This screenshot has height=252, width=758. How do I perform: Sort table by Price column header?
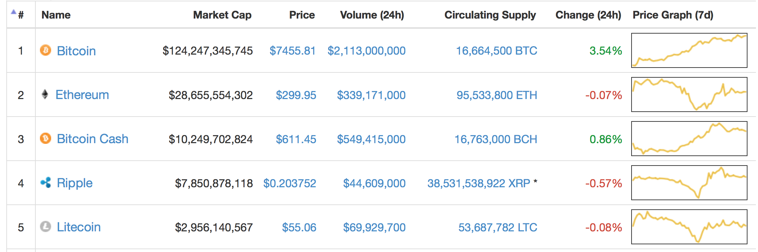pyautogui.click(x=302, y=15)
